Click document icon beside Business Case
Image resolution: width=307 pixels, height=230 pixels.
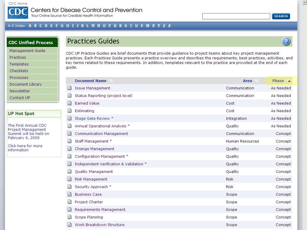pyautogui.click(x=69, y=194)
